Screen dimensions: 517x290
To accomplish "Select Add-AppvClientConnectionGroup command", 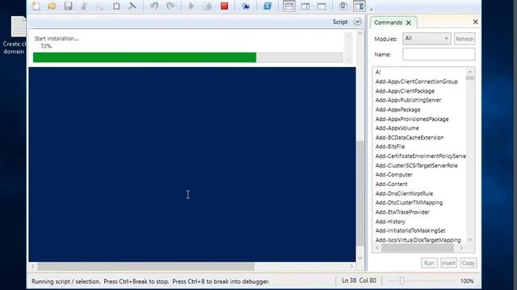I will pyautogui.click(x=417, y=81).
